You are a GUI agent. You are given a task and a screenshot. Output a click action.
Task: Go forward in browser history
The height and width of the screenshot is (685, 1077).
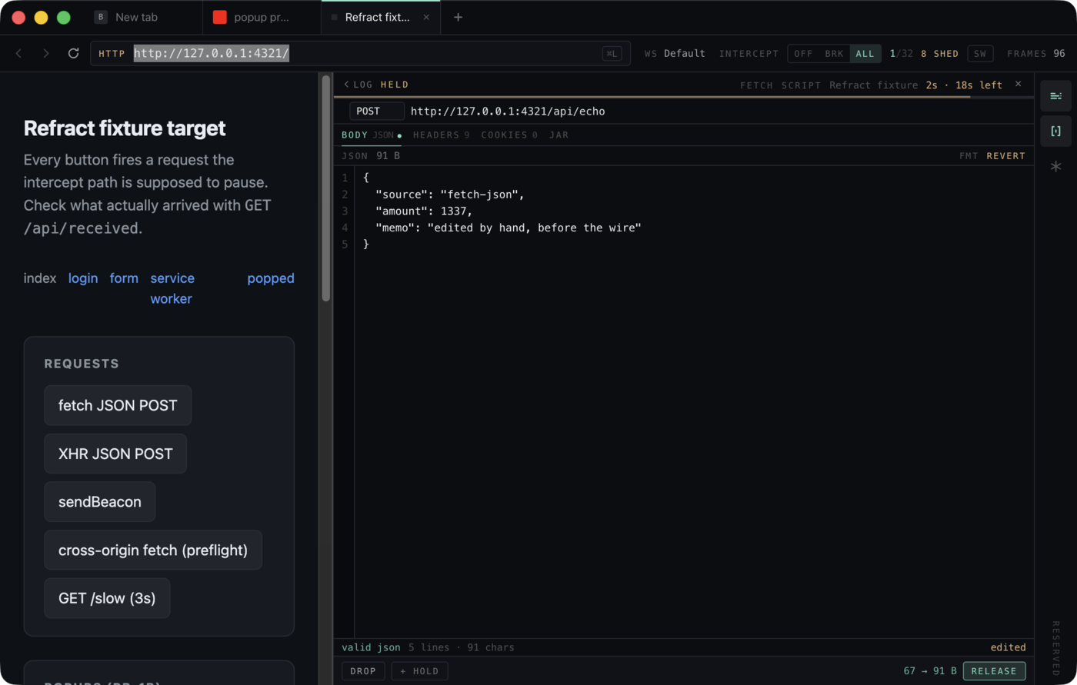pos(46,53)
